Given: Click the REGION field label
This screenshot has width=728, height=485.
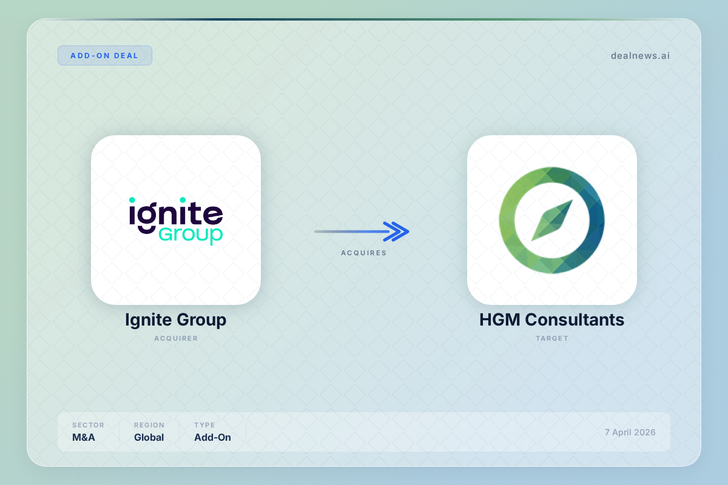Looking at the screenshot, I should [149, 425].
